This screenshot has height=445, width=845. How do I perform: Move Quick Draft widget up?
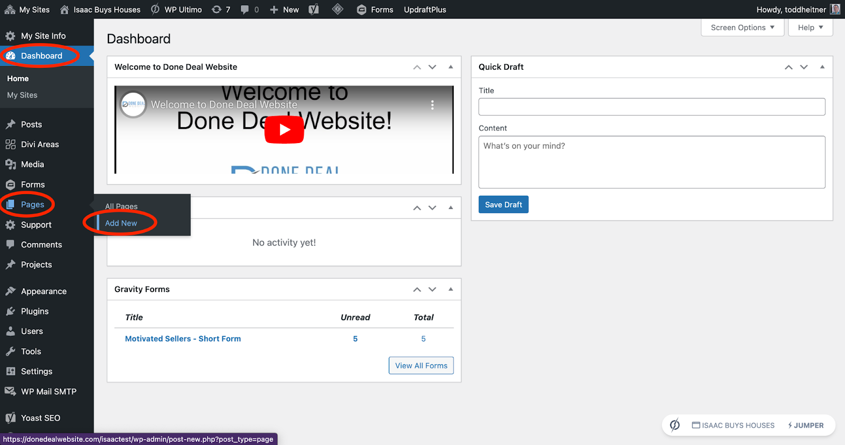[x=788, y=67]
